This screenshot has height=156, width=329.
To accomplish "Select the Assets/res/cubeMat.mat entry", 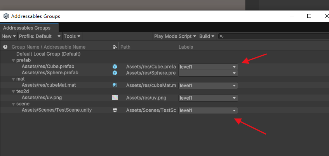I will coord(49,85).
